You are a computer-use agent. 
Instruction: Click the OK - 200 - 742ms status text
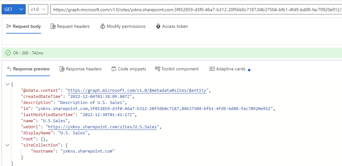coord(28,53)
